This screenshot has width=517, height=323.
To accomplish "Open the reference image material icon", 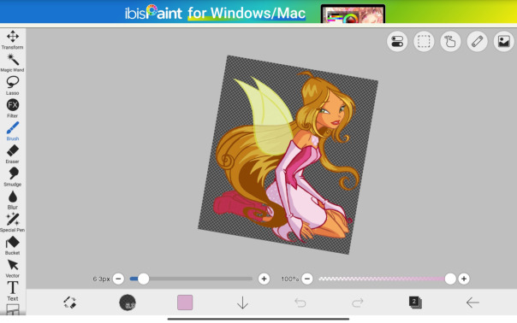I will point(504,42).
